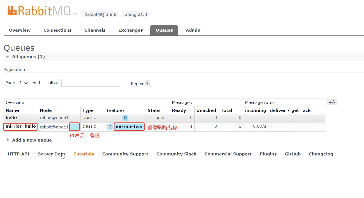The height and width of the screenshot is (198, 364).
Task: Switch to the Overview tab
Action: tap(20, 30)
